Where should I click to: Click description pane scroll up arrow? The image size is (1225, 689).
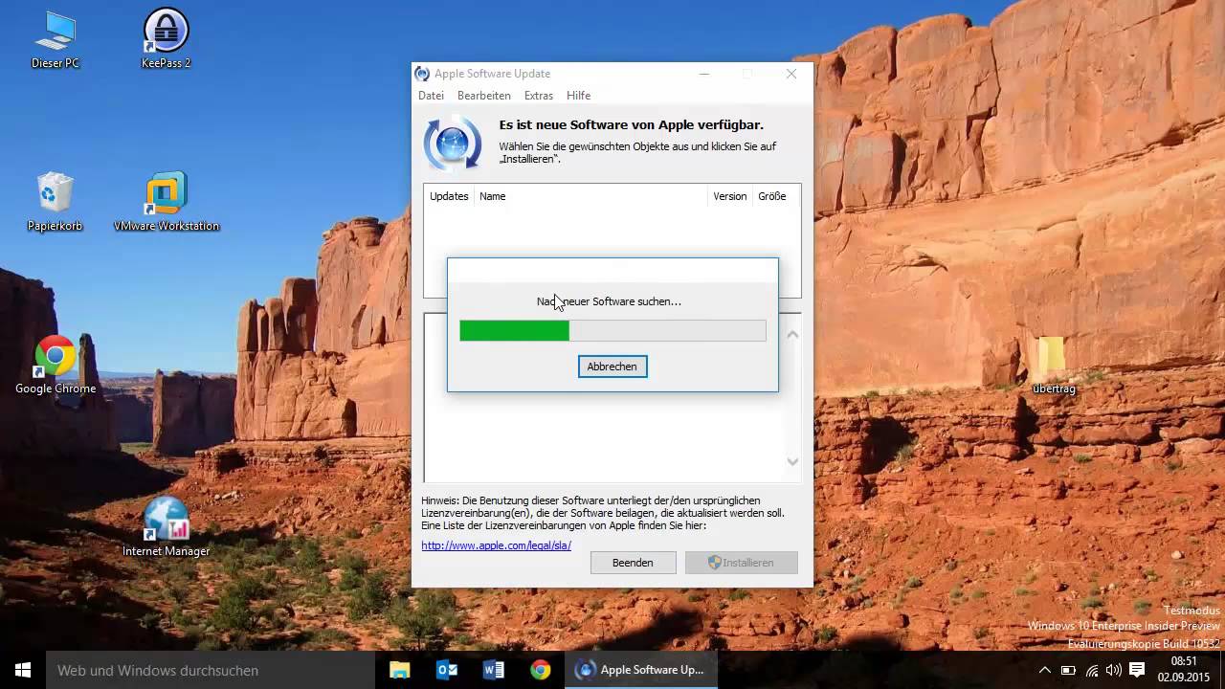[x=792, y=334]
